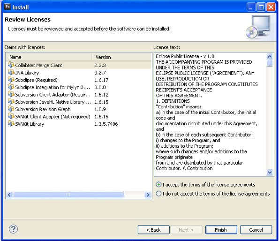This screenshot has width=279, height=241.
Task: Select the Subversion JavaHL Native Library row
Action: point(79,102)
